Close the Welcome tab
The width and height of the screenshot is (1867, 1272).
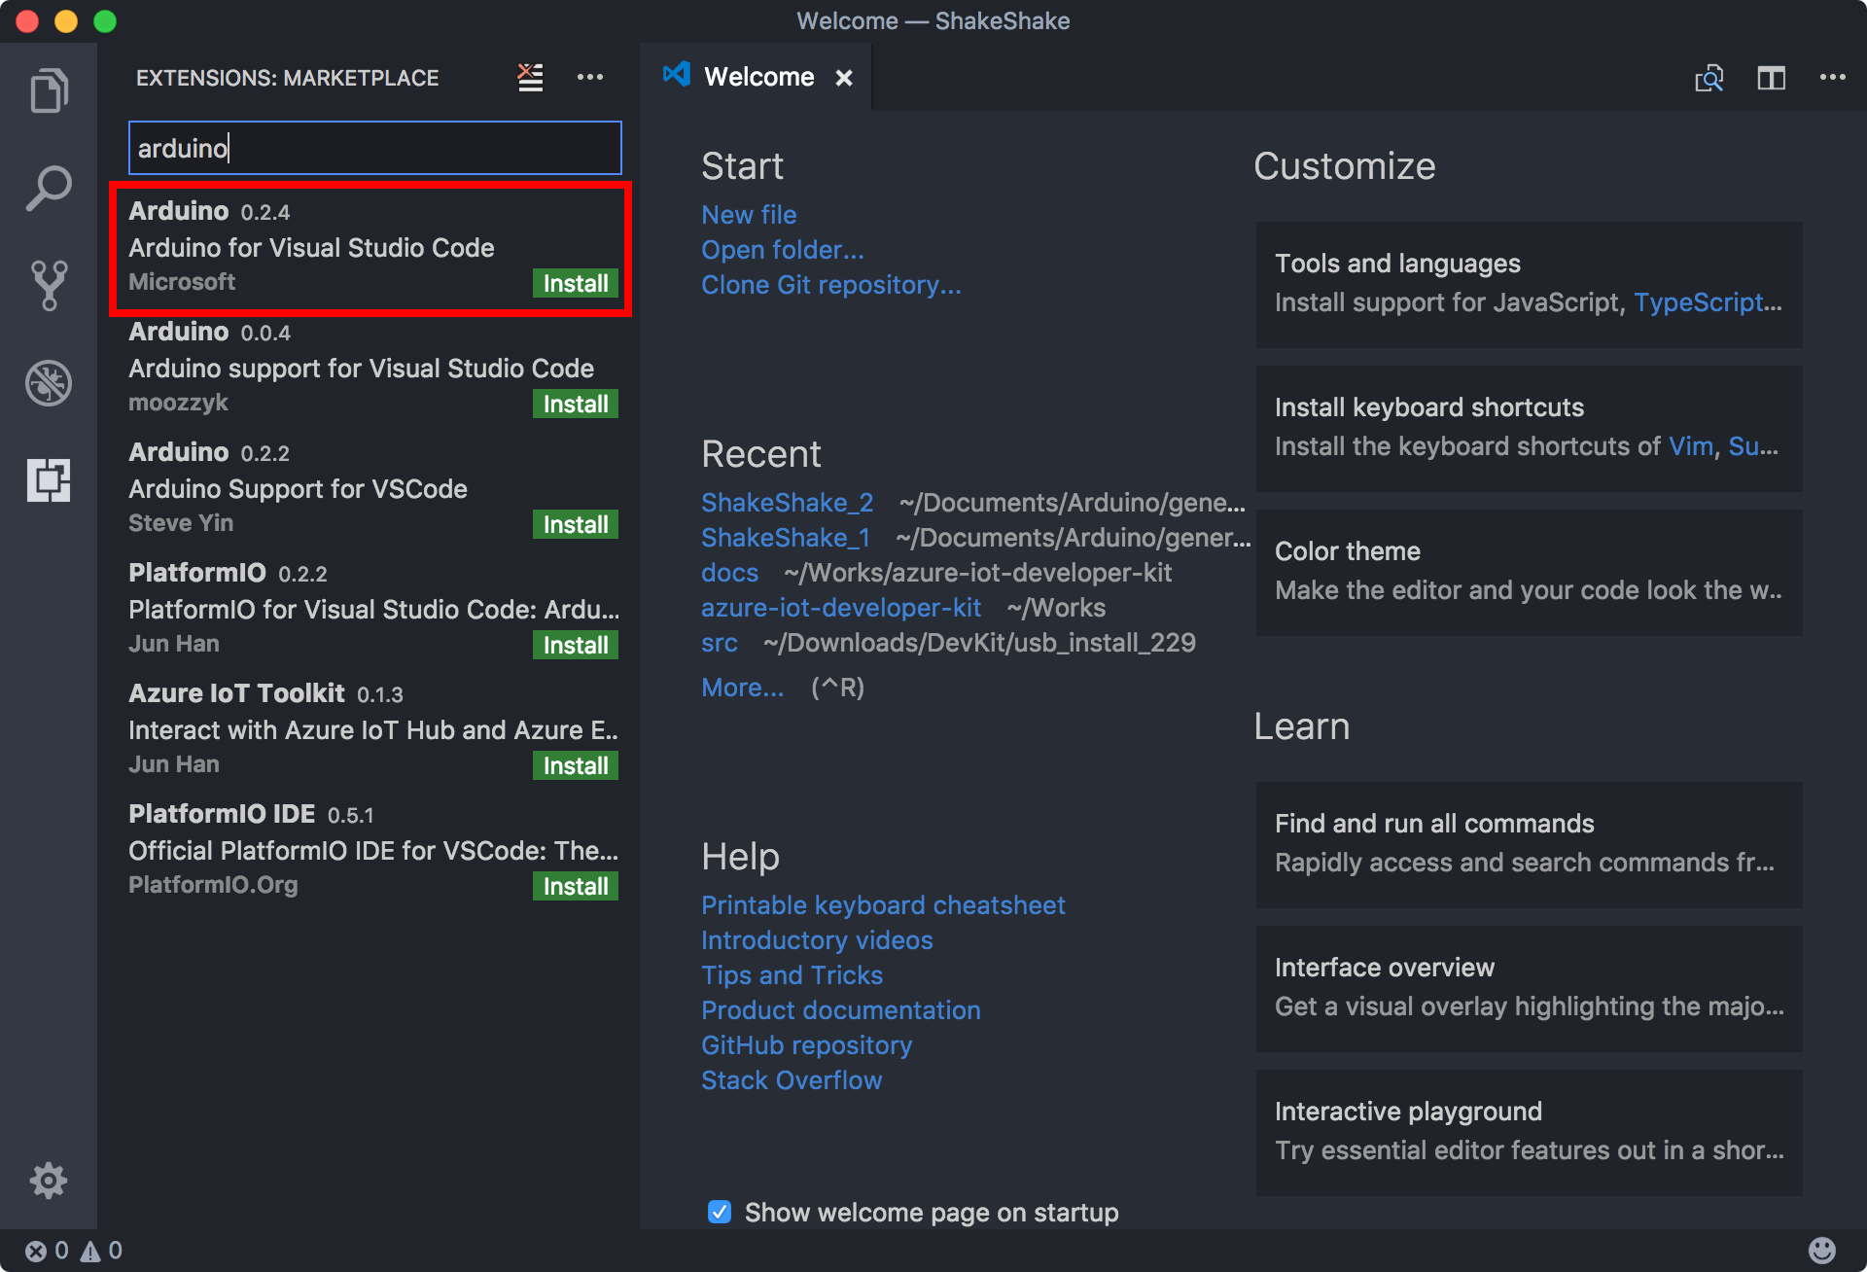pos(844,78)
